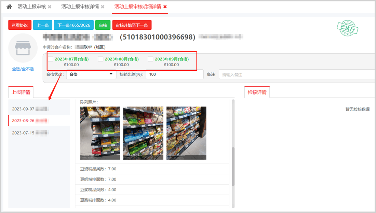Close the 活动上报审核详情 tab
The width and height of the screenshot is (376, 213).
click(x=103, y=7)
